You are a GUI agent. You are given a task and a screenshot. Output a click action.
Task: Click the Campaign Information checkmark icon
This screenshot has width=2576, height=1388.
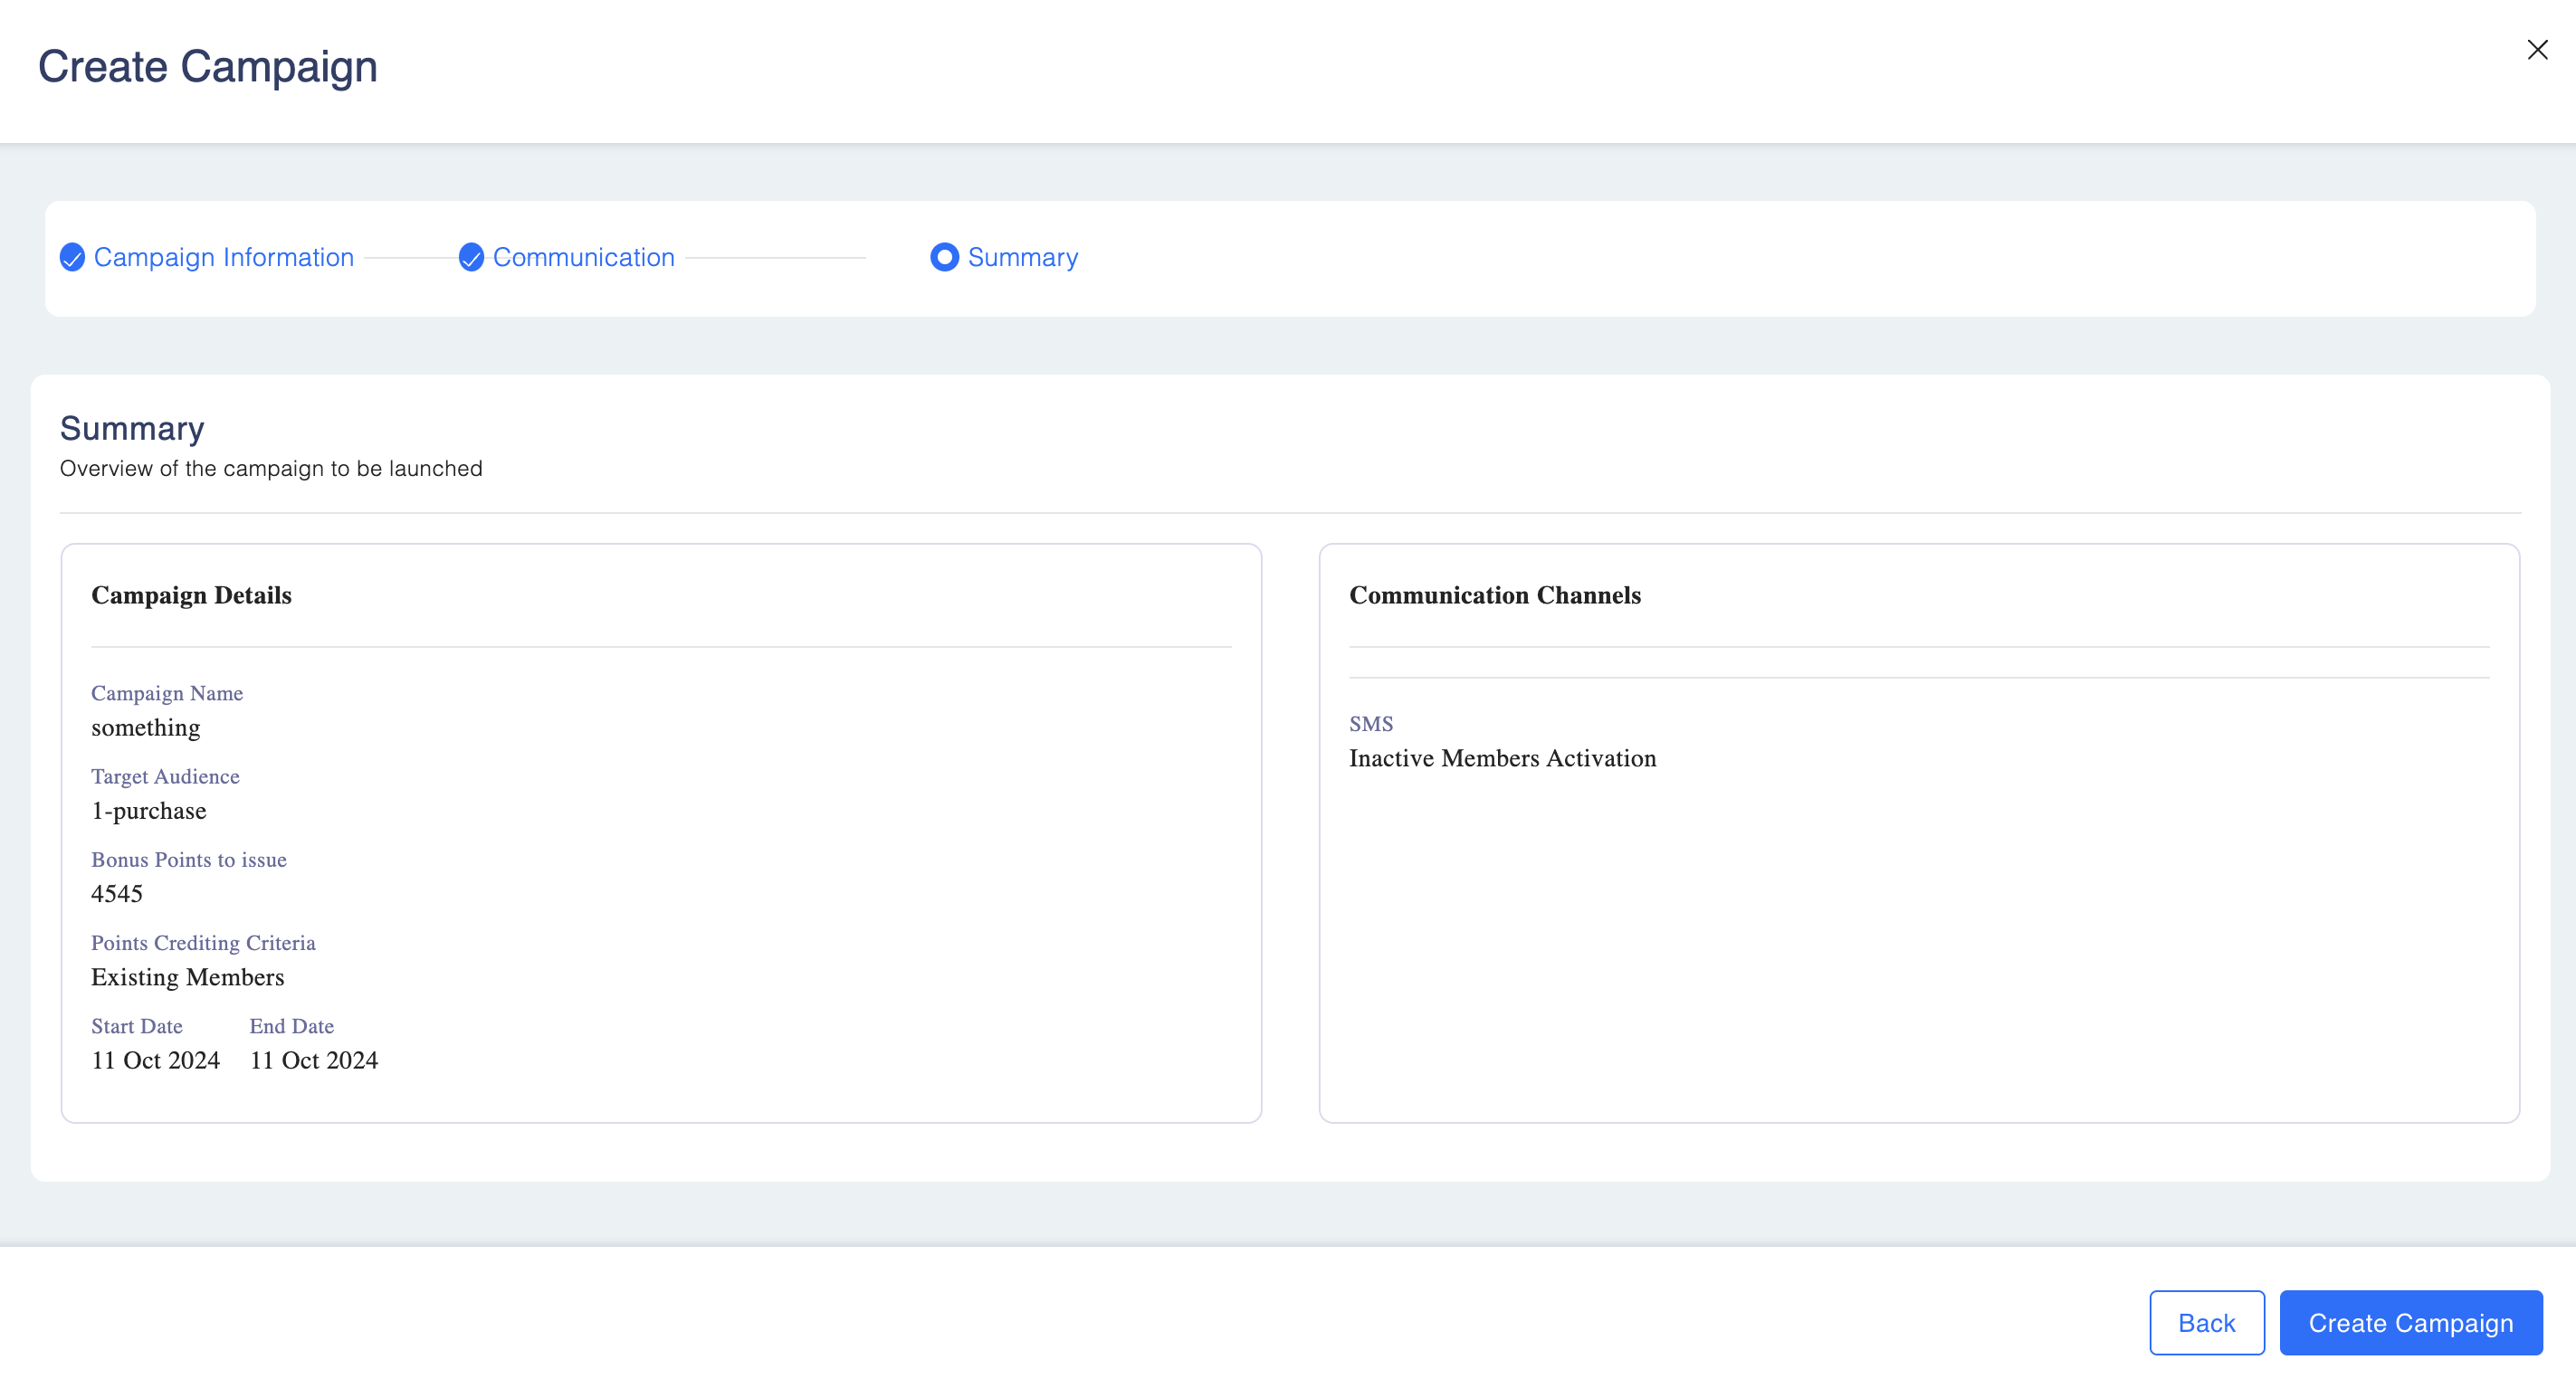tap(72, 258)
